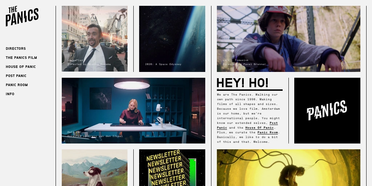Select House of Panic in the sidebar menu

pyautogui.click(x=20, y=67)
